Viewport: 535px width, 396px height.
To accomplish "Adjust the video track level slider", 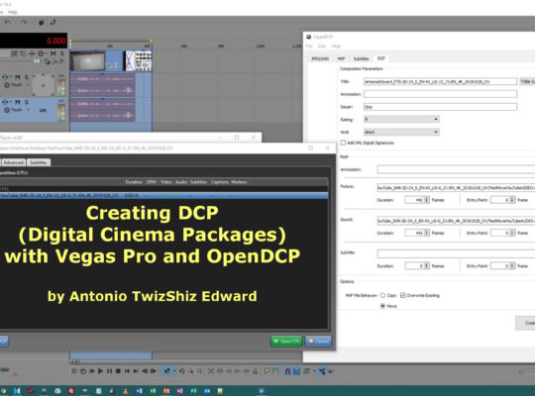I will (x=37, y=61).
